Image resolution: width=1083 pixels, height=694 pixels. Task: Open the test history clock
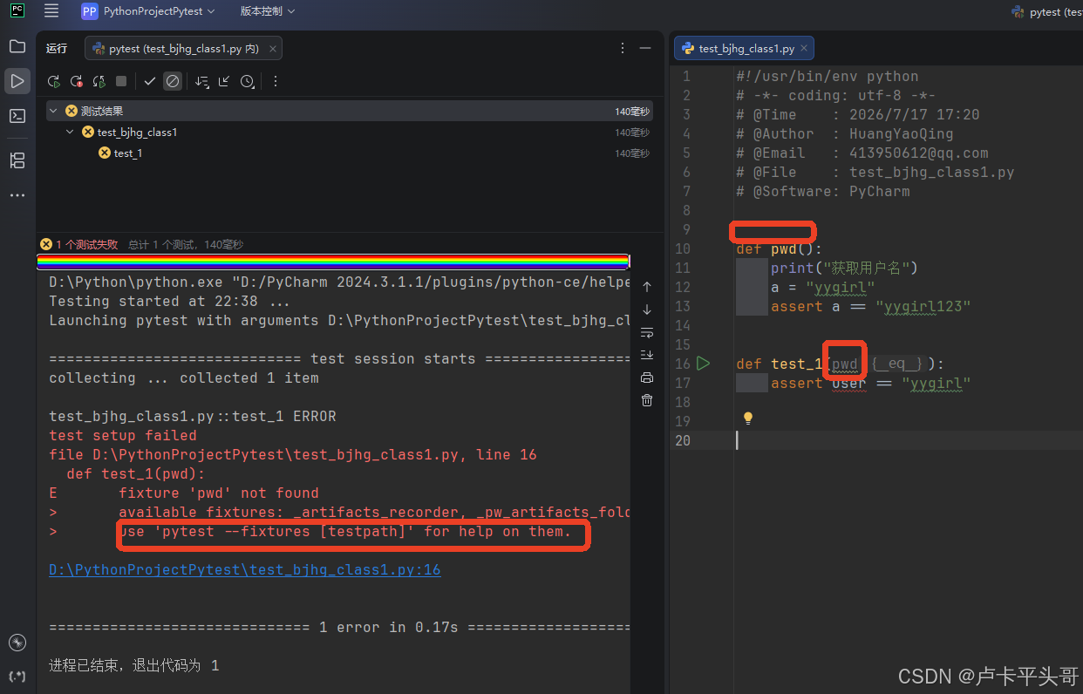248,81
